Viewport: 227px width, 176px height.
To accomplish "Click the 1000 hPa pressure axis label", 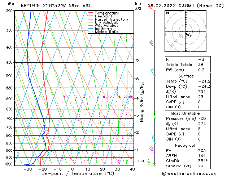I will pyautogui.click(x=9, y=164).
